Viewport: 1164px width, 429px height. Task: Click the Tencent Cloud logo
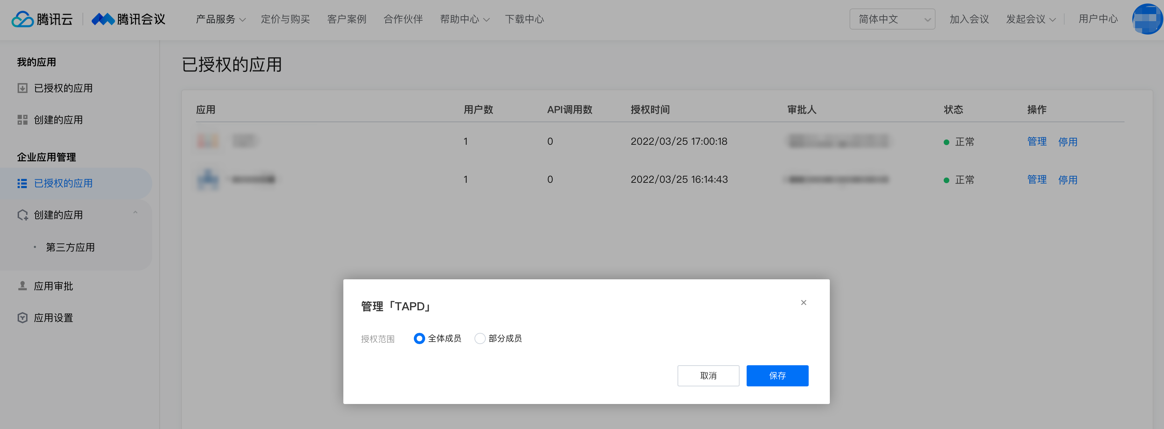click(x=42, y=19)
